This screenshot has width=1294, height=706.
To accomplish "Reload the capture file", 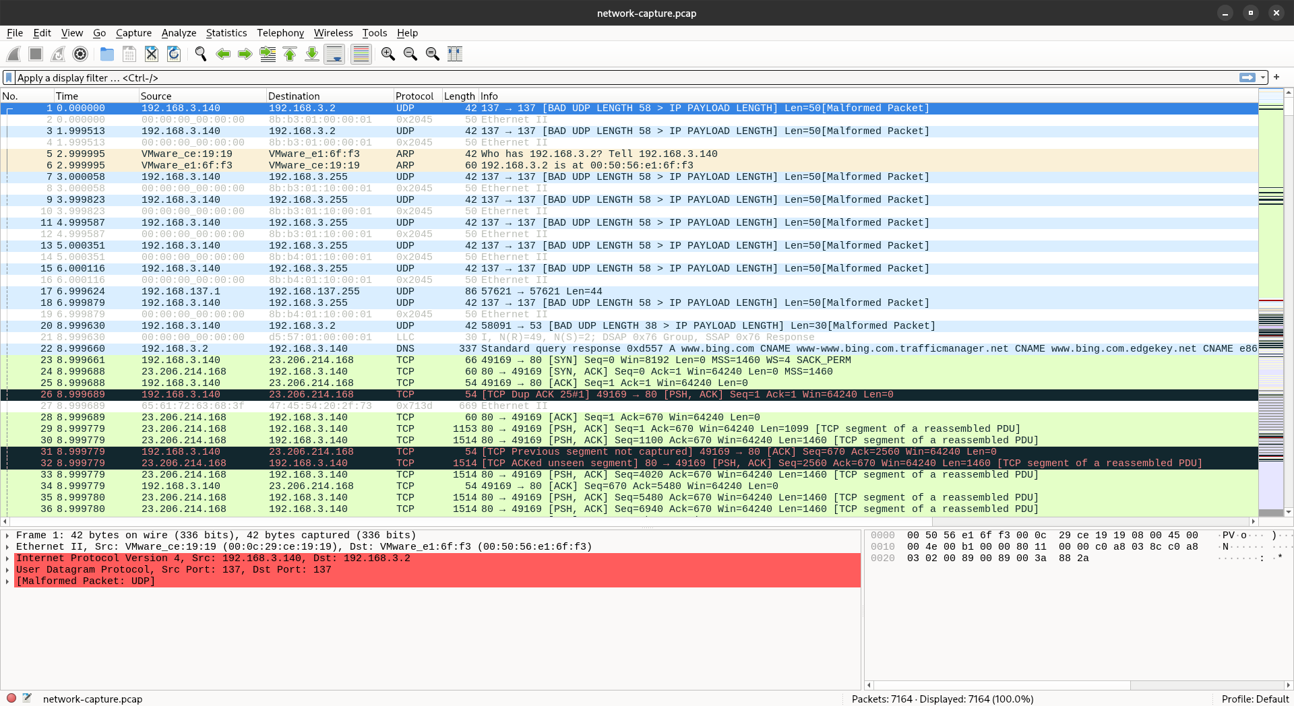I will (x=174, y=54).
